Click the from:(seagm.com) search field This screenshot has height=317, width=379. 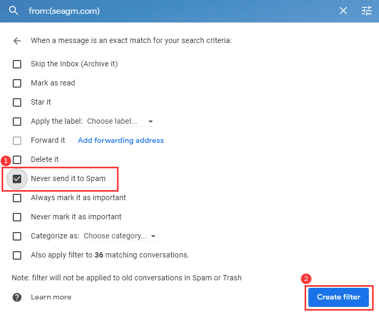coord(179,11)
